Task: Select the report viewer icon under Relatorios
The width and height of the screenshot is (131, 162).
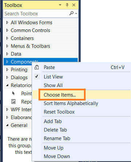Action: tap(13, 102)
